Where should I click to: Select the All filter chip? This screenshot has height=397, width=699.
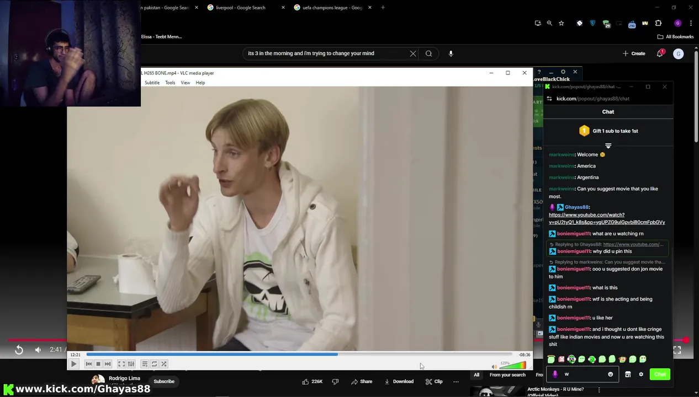tap(476, 375)
